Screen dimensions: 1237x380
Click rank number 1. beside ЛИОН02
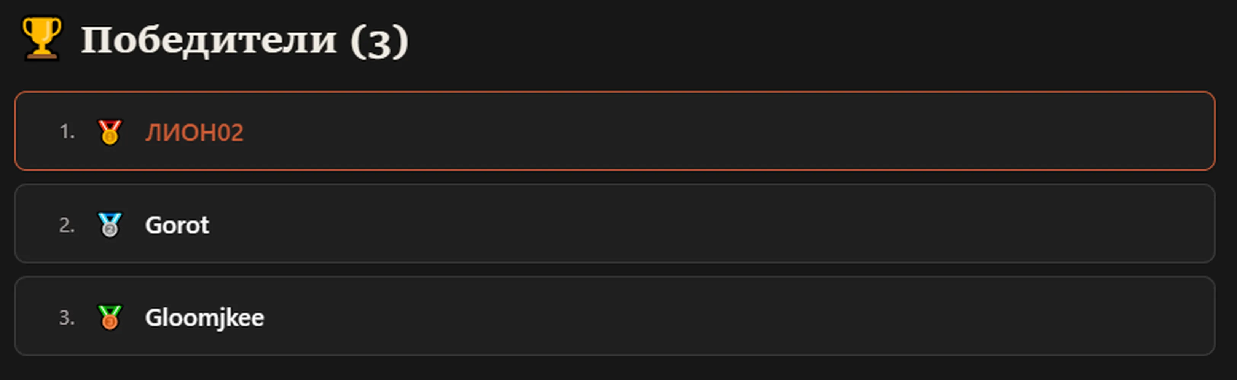pyautogui.click(x=67, y=131)
